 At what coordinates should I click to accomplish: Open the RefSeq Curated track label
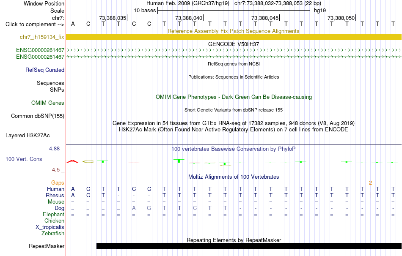(x=45, y=70)
